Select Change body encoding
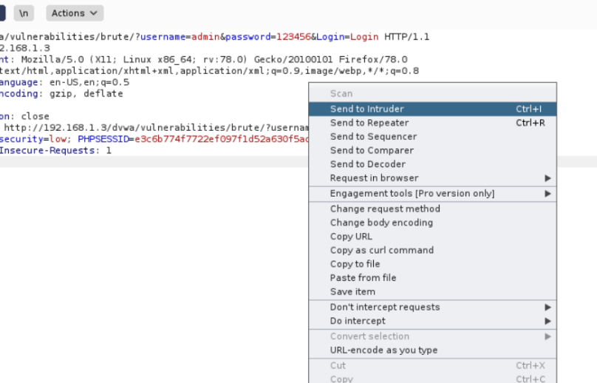Viewport: 597px width, 383px height. (381, 223)
